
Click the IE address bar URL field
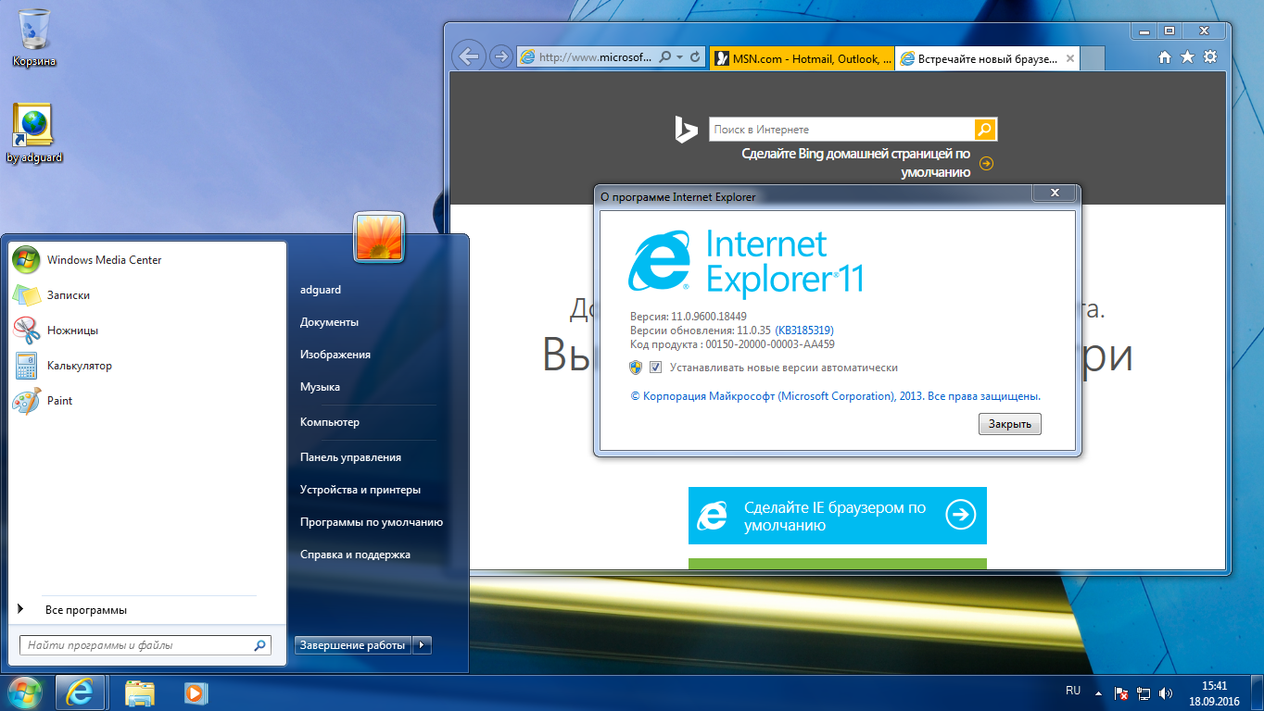595,57
